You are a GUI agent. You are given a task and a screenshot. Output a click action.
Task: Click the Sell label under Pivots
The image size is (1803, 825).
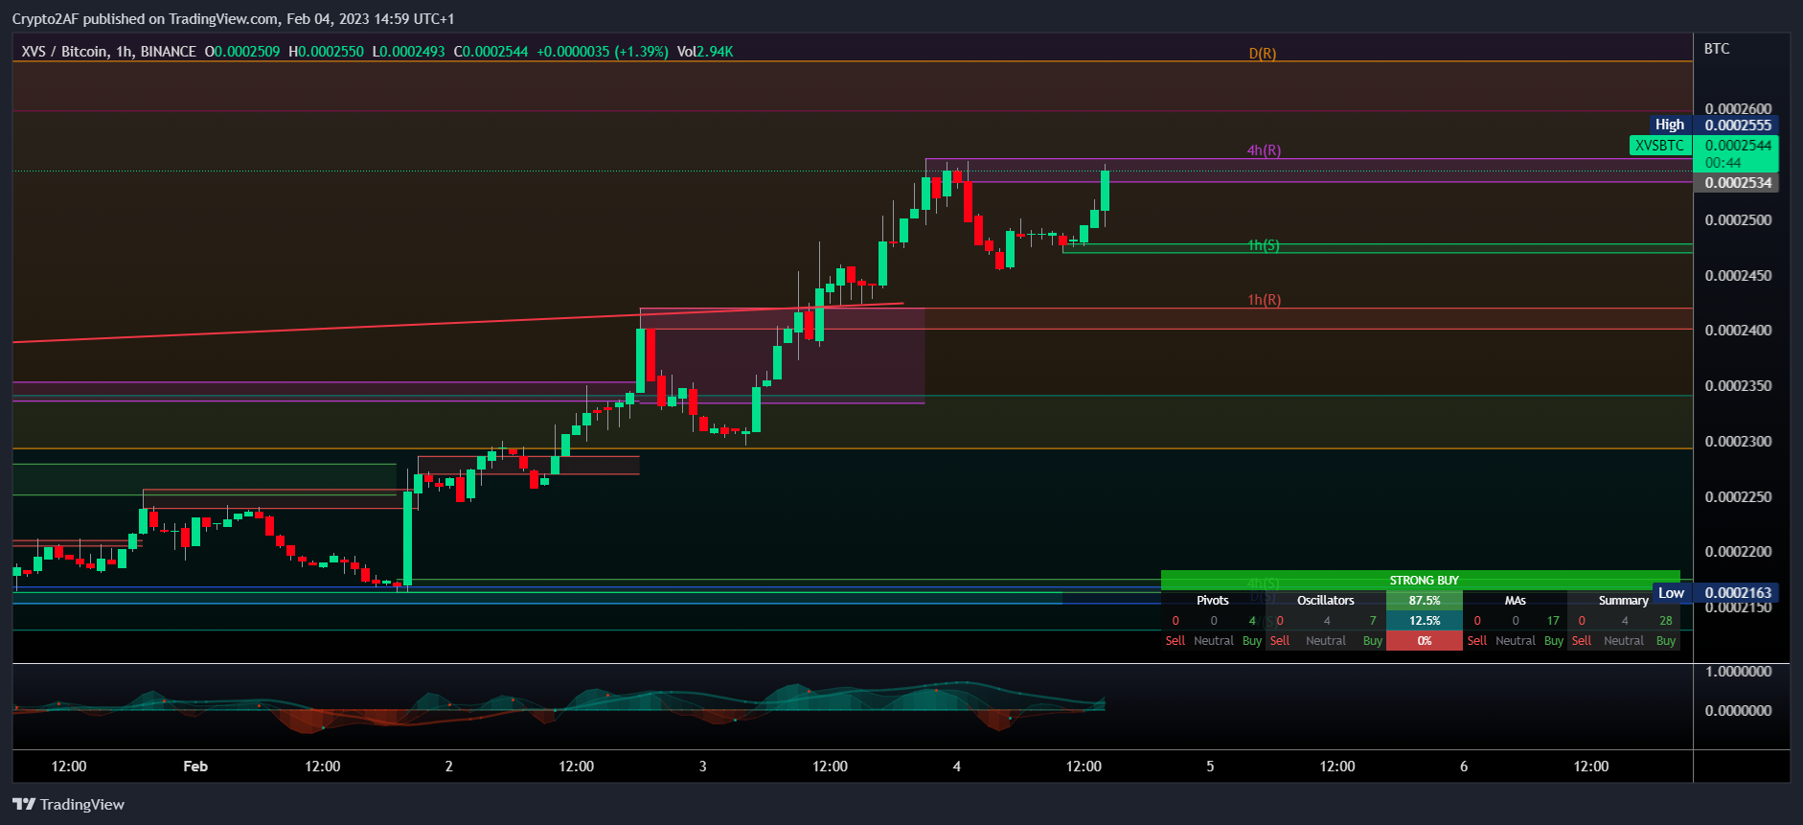[x=1175, y=641]
